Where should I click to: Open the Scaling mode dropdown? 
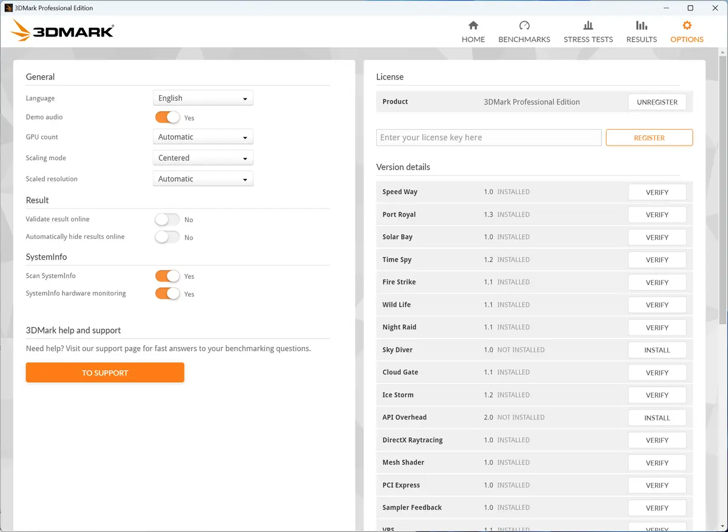point(203,158)
